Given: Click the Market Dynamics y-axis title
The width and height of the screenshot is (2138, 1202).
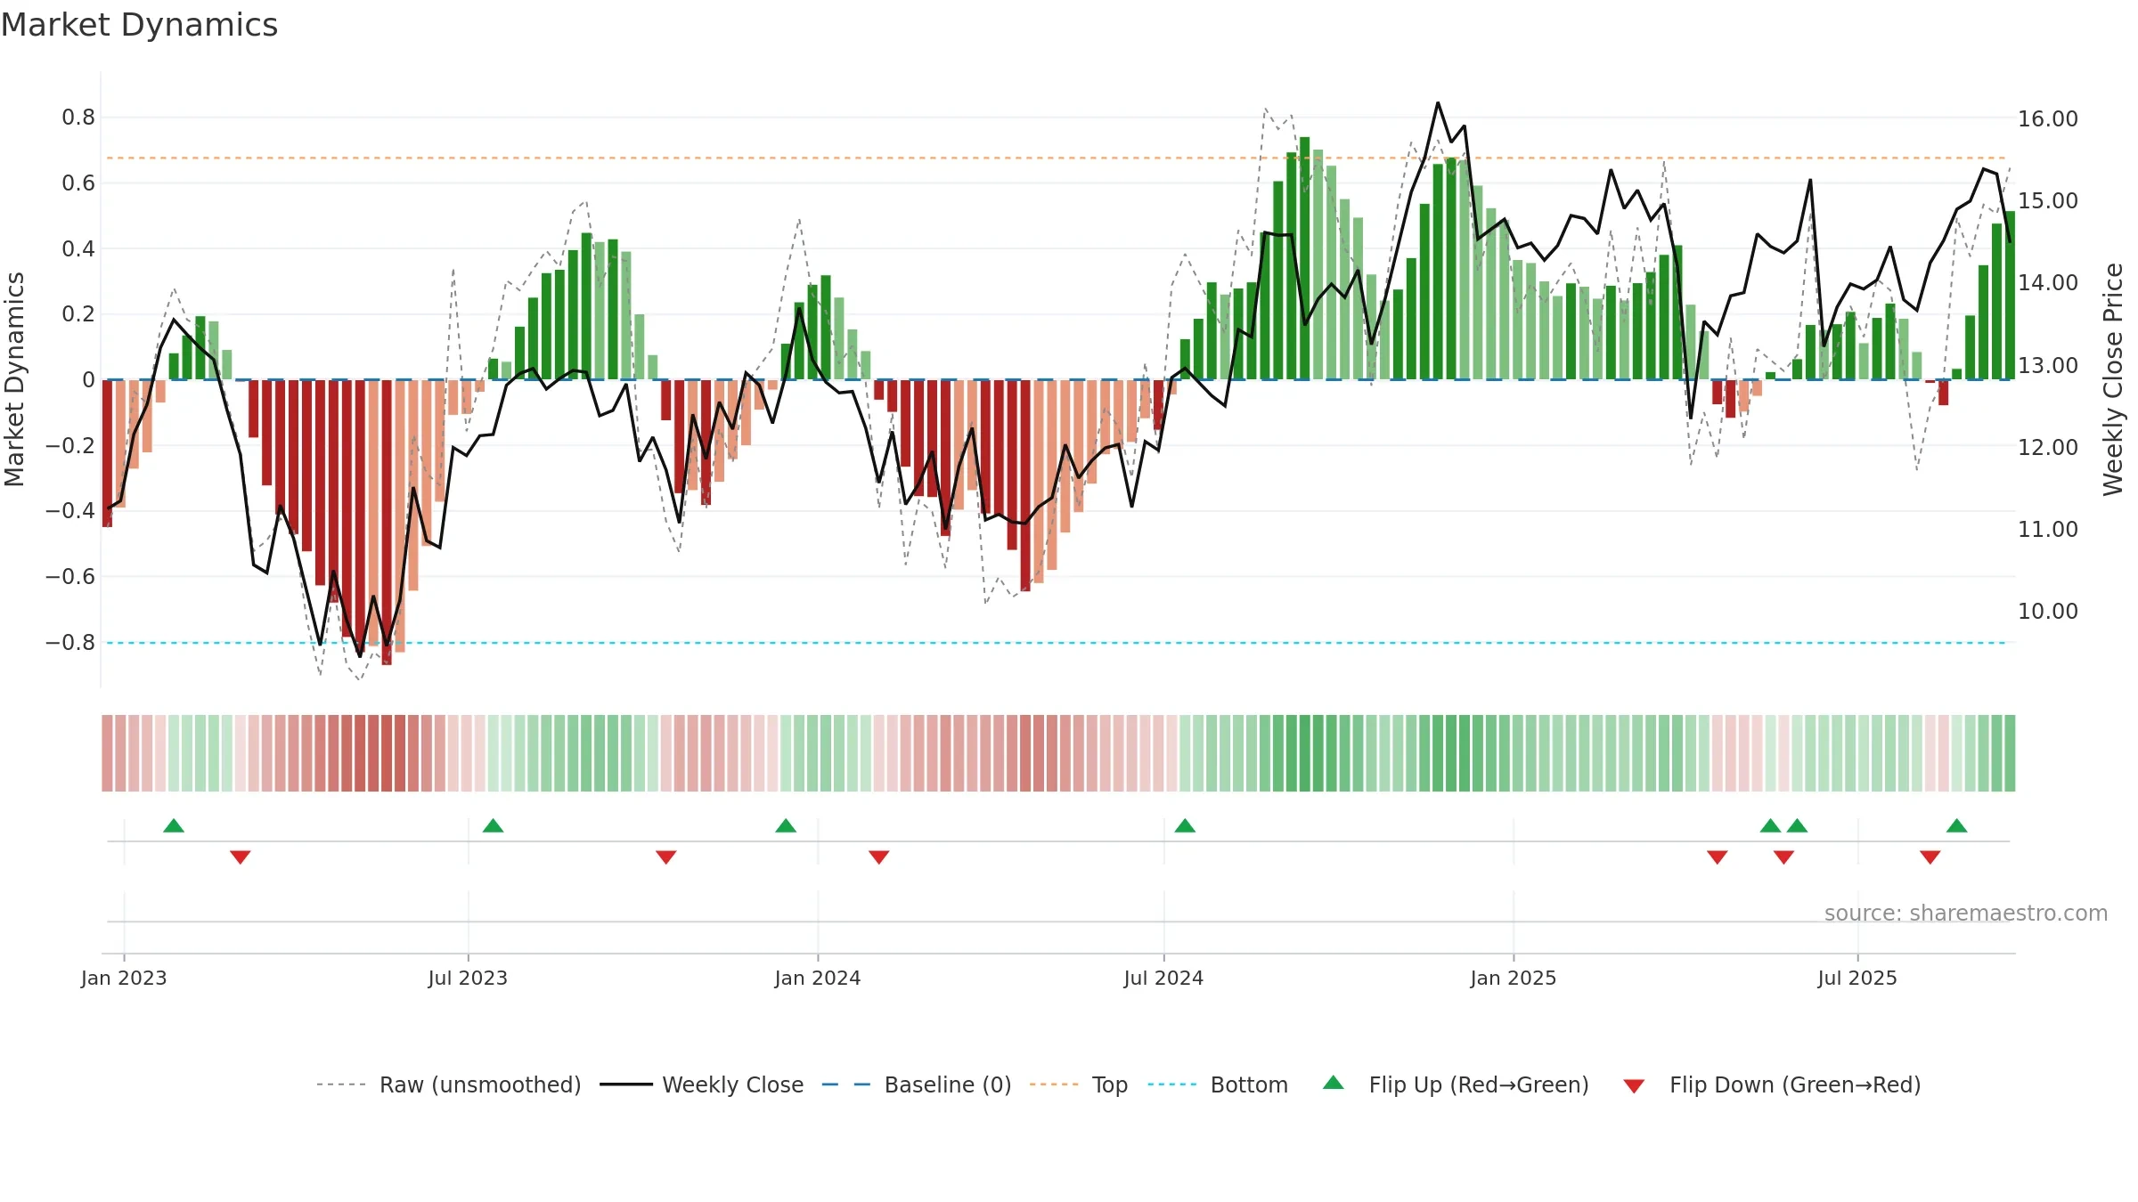Looking at the screenshot, I should (x=14, y=379).
